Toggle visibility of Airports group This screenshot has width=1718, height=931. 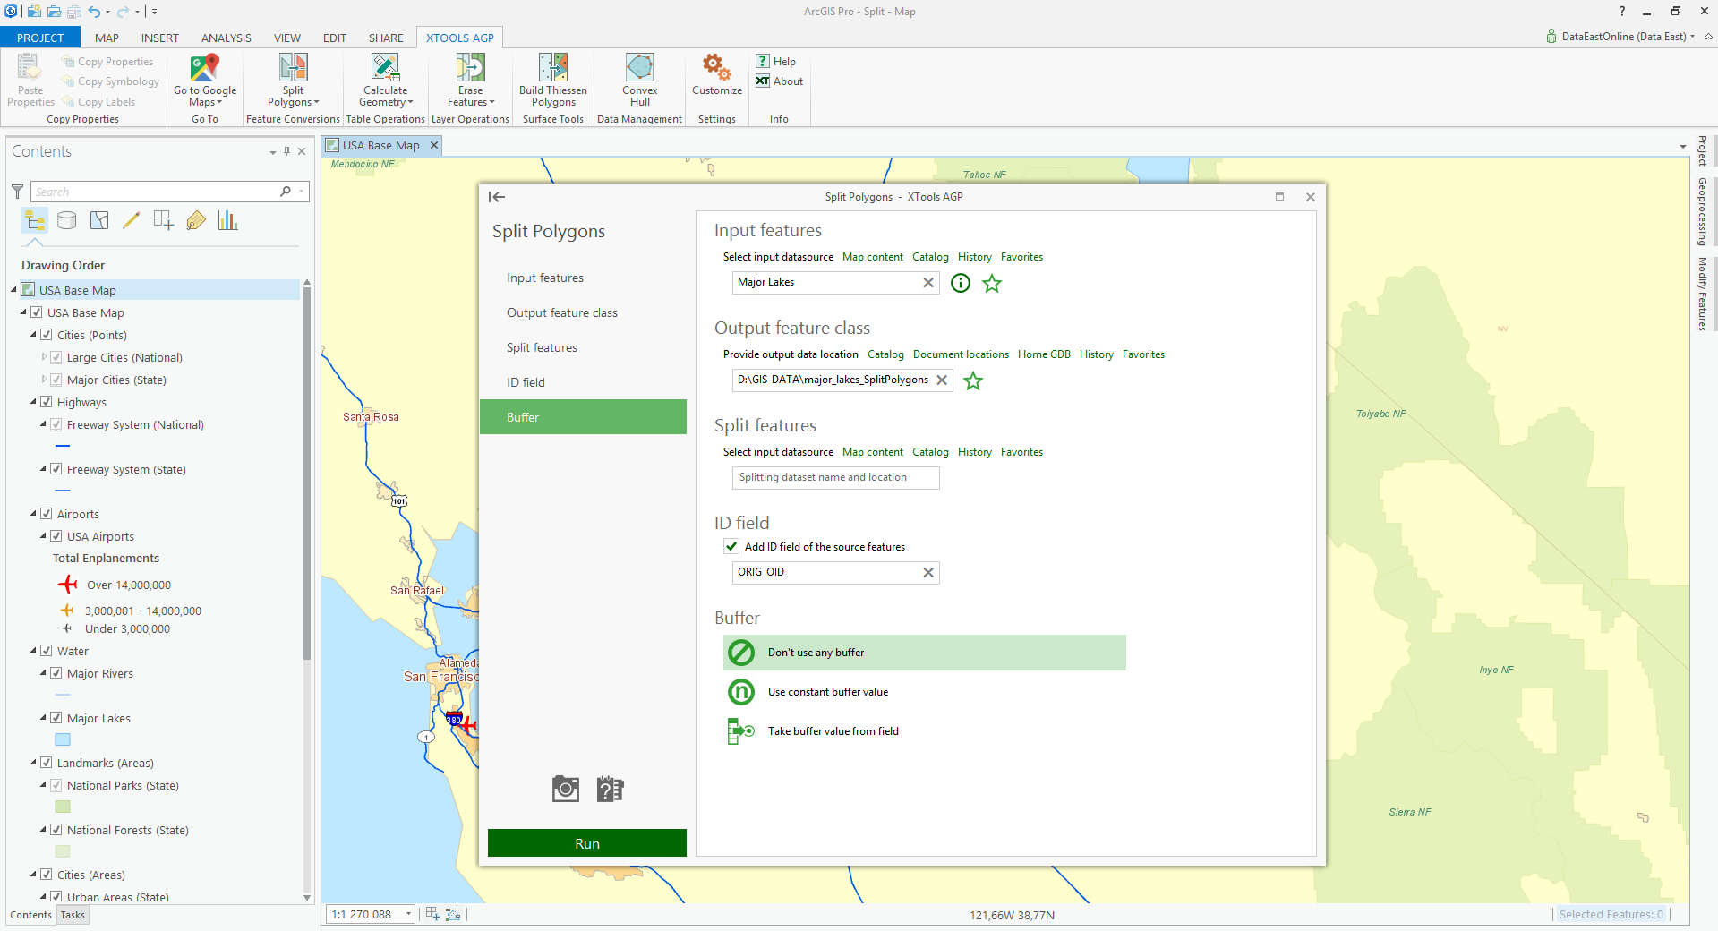(x=47, y=514)
